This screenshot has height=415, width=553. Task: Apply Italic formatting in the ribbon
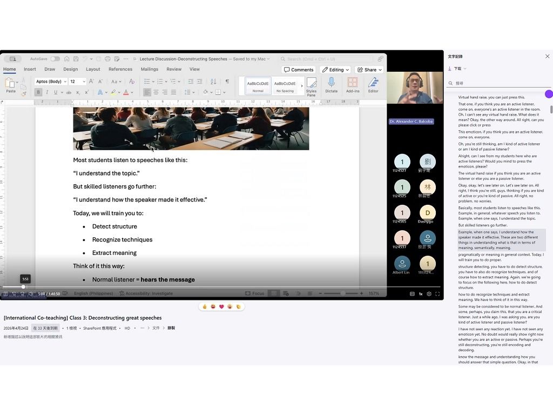[47, 92]
